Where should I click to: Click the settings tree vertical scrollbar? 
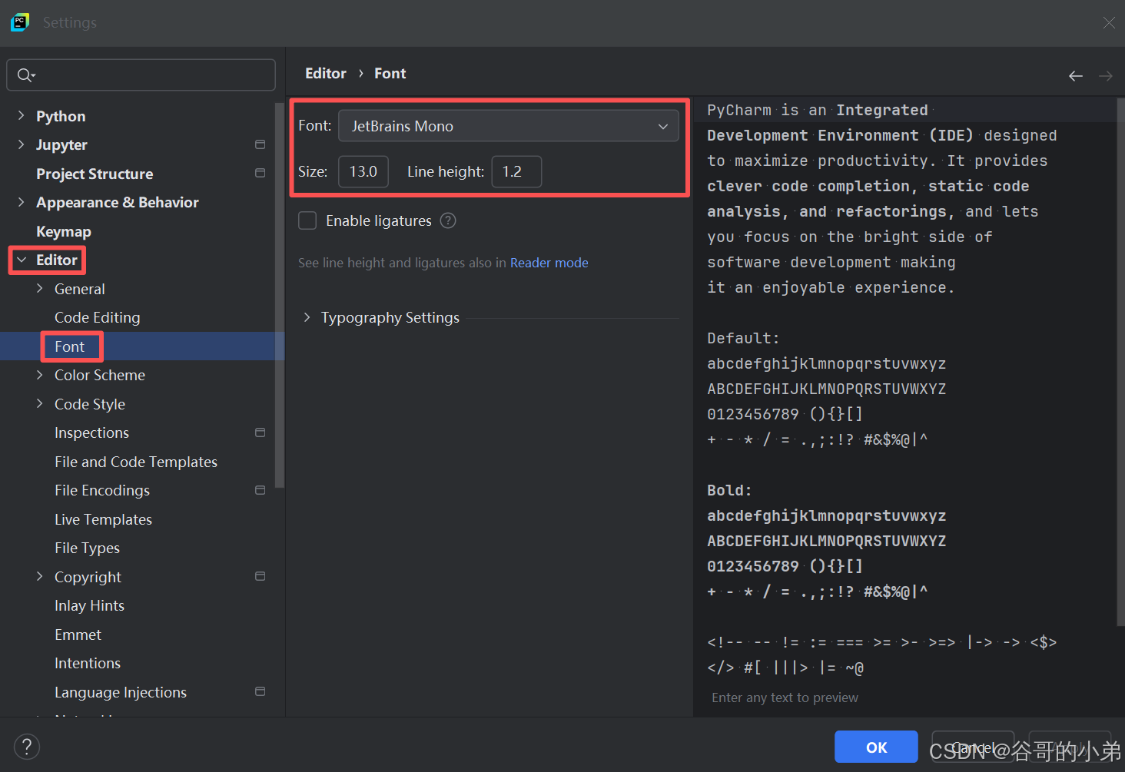pos(280,295)
